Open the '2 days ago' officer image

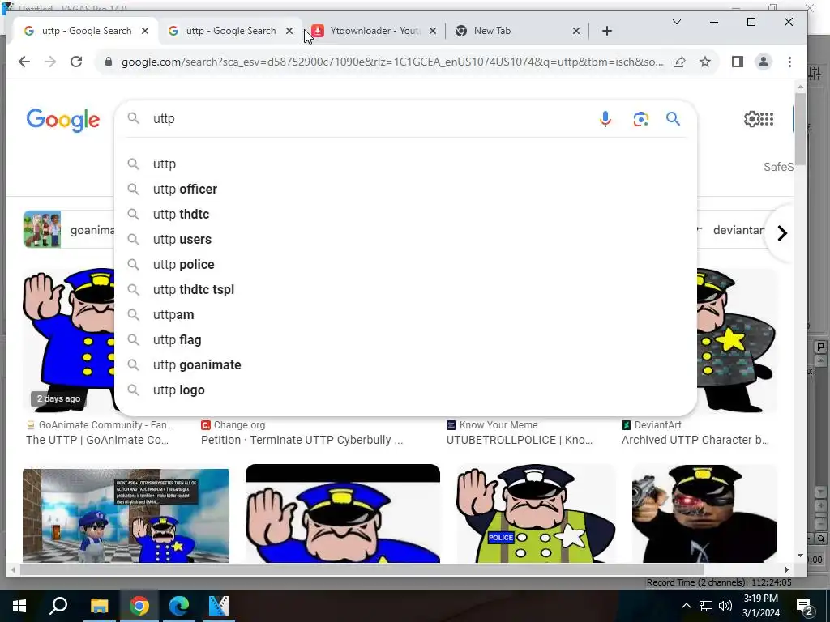(68, 341)
